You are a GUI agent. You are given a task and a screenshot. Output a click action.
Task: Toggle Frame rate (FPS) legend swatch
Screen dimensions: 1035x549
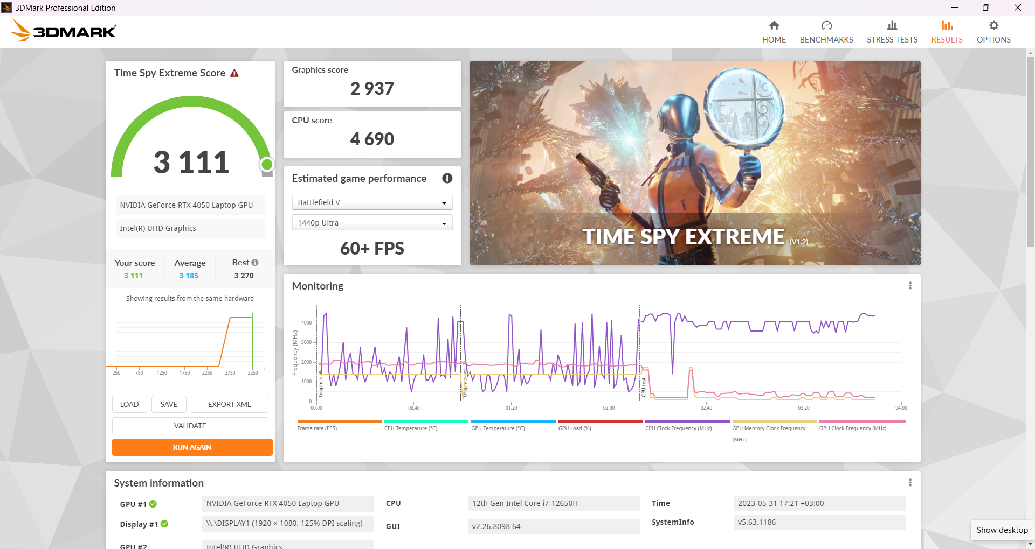339,421
